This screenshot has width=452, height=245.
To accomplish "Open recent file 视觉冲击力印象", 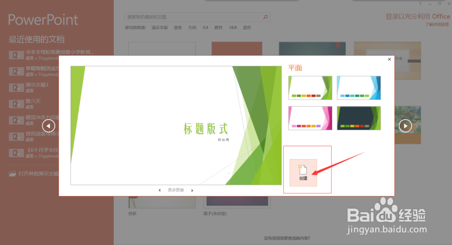I will point(34,120).
